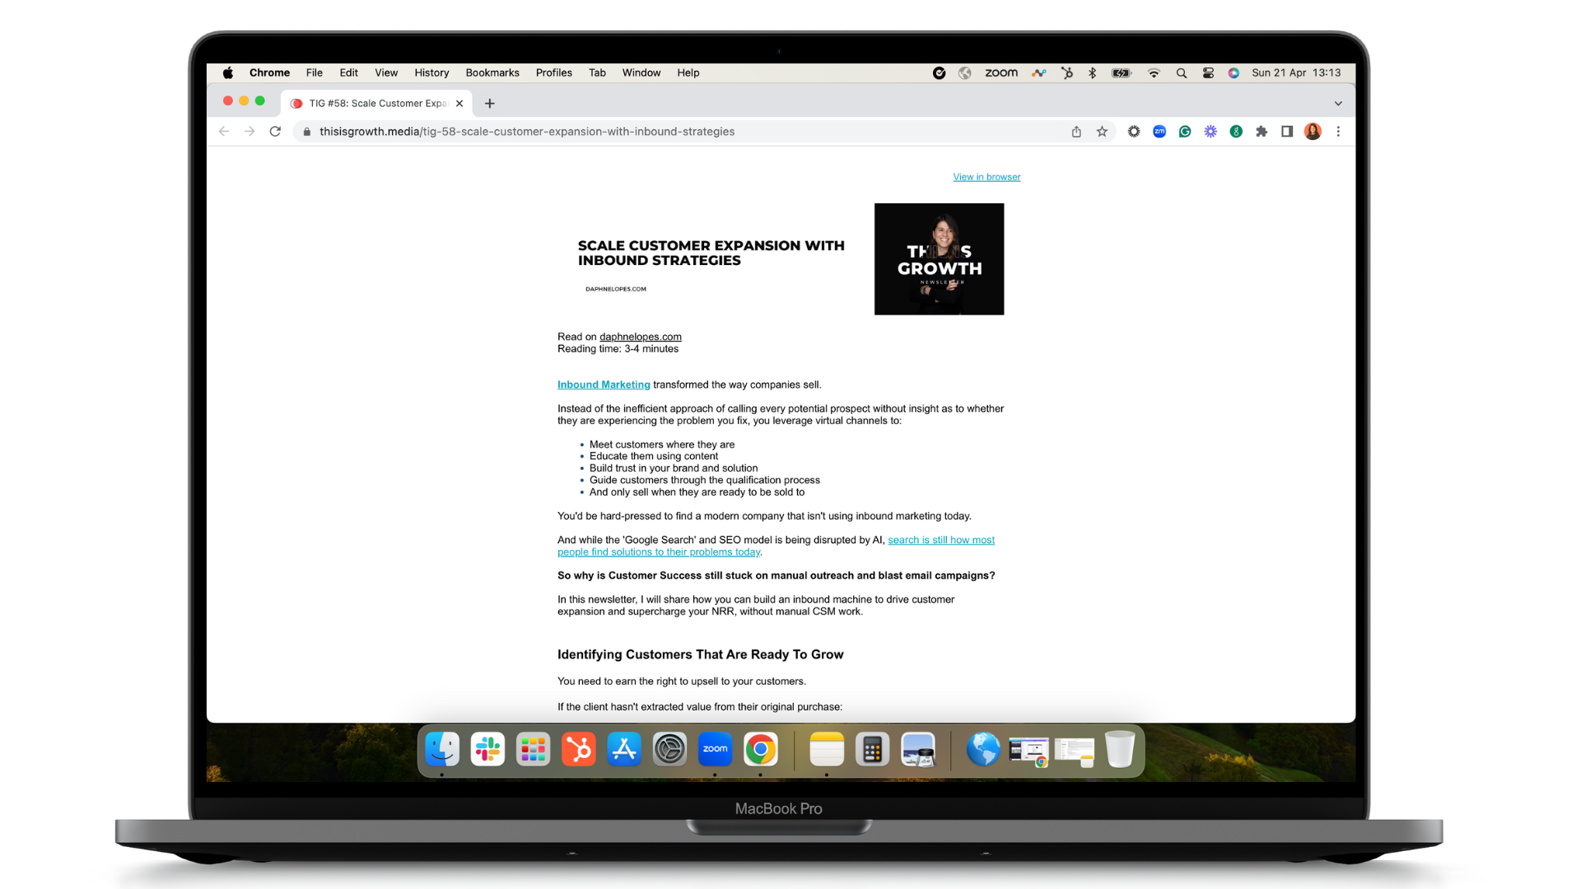The image size is (1581, 889).
Task: Click the Zoom app icon in Dock
Action: point(715,749)
